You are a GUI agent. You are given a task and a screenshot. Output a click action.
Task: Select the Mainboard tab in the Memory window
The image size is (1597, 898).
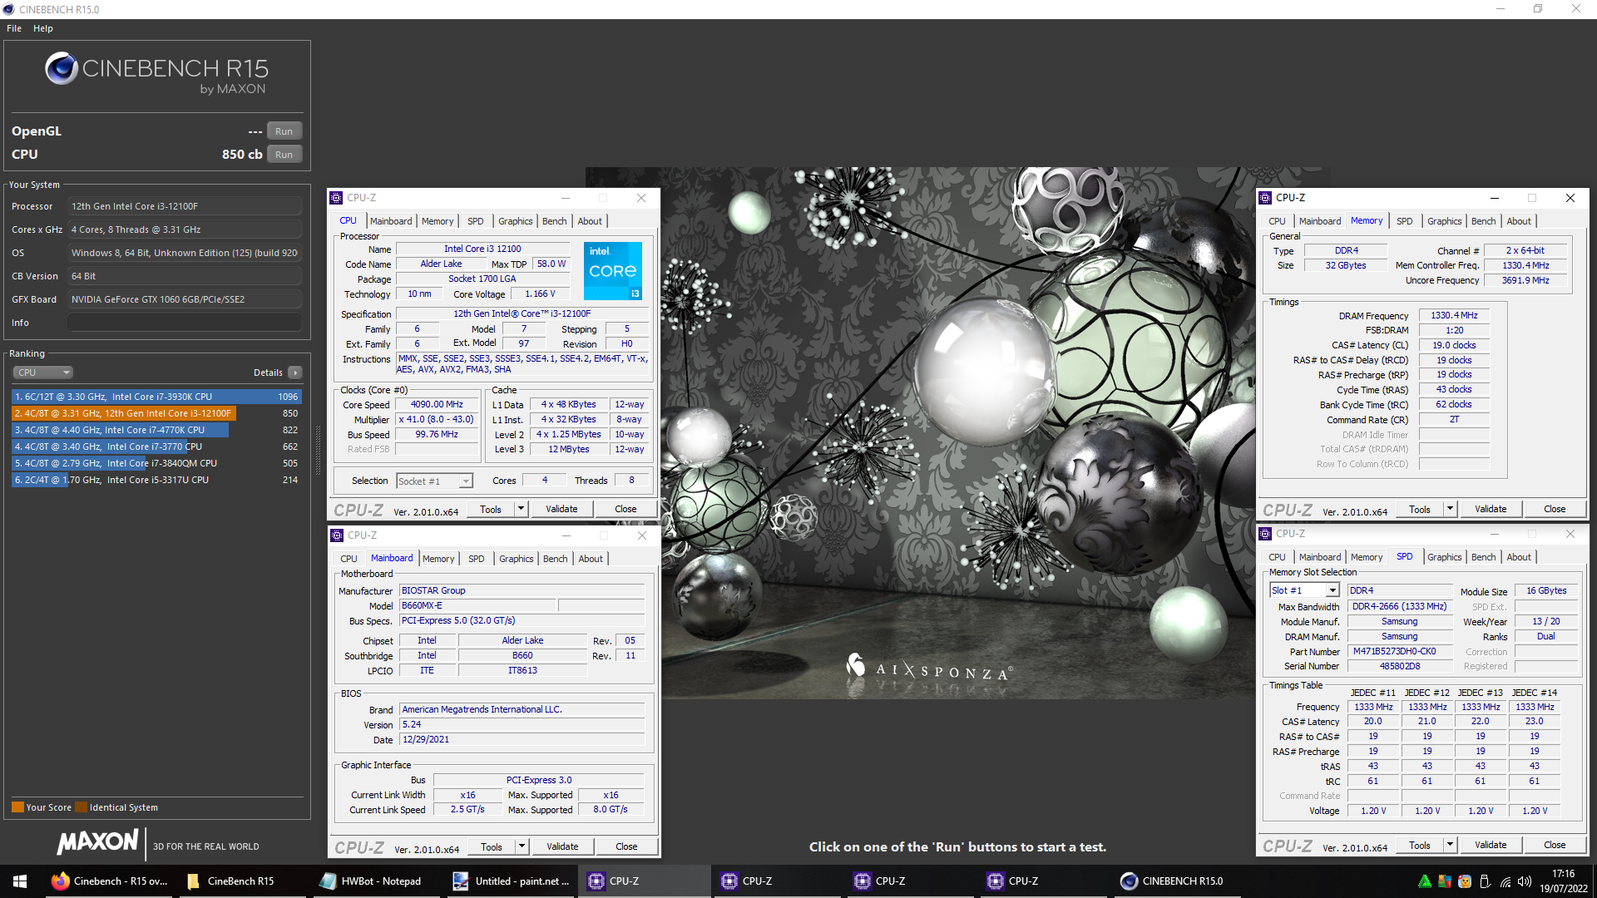[1319, 221]
